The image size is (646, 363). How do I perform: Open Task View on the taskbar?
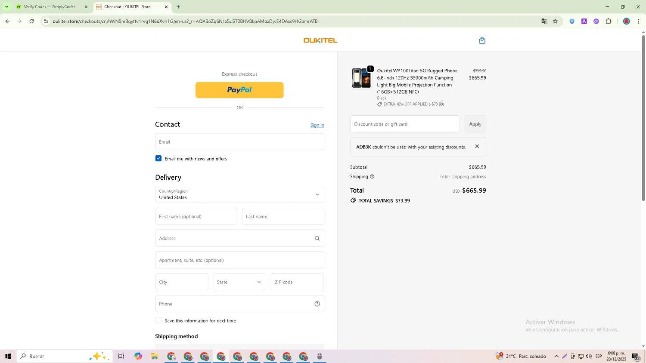[x=121, y=356]
